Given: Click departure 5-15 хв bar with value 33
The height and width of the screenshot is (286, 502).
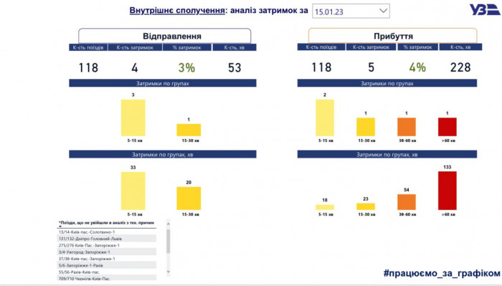Looking at the screenshot, I should tap(133, 191).
